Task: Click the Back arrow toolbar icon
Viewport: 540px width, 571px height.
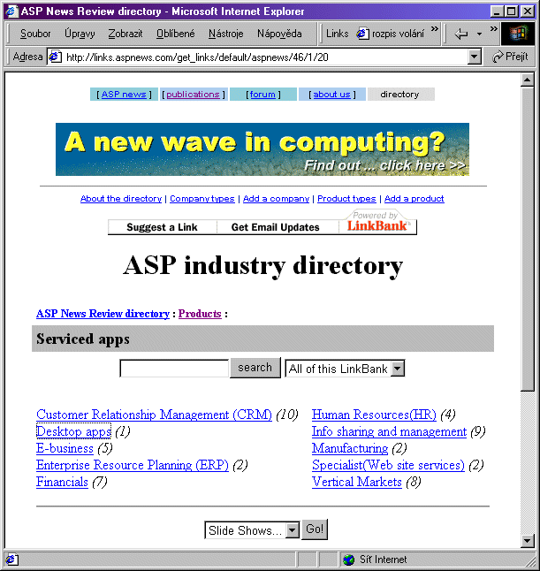Action: click(461, 34)
